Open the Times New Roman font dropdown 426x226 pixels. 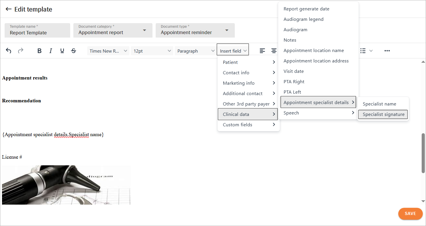tap(108, 51)
